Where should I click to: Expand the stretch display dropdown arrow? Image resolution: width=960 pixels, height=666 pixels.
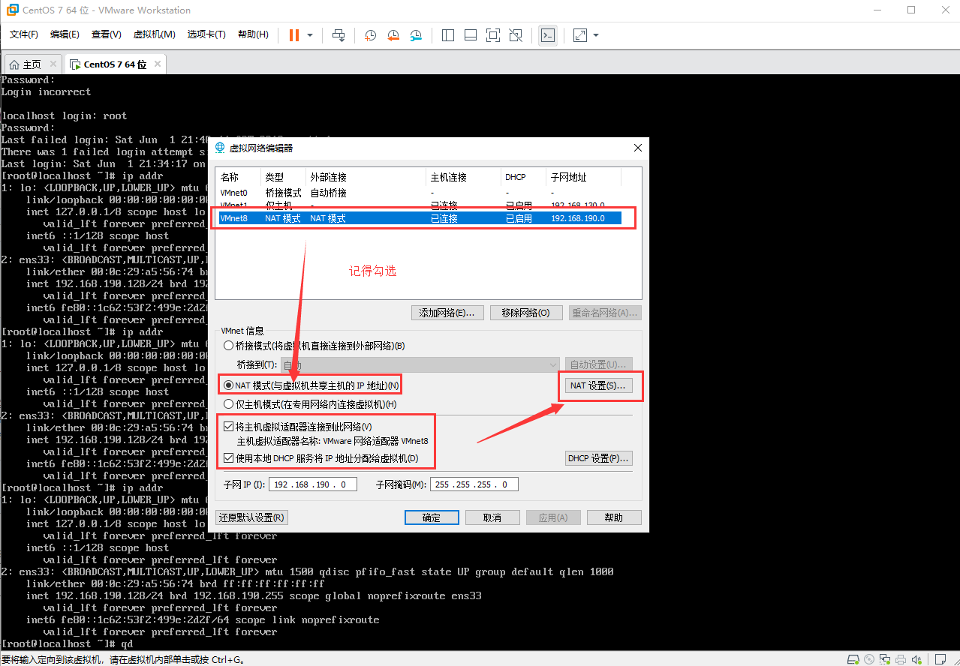click(596, 35)
